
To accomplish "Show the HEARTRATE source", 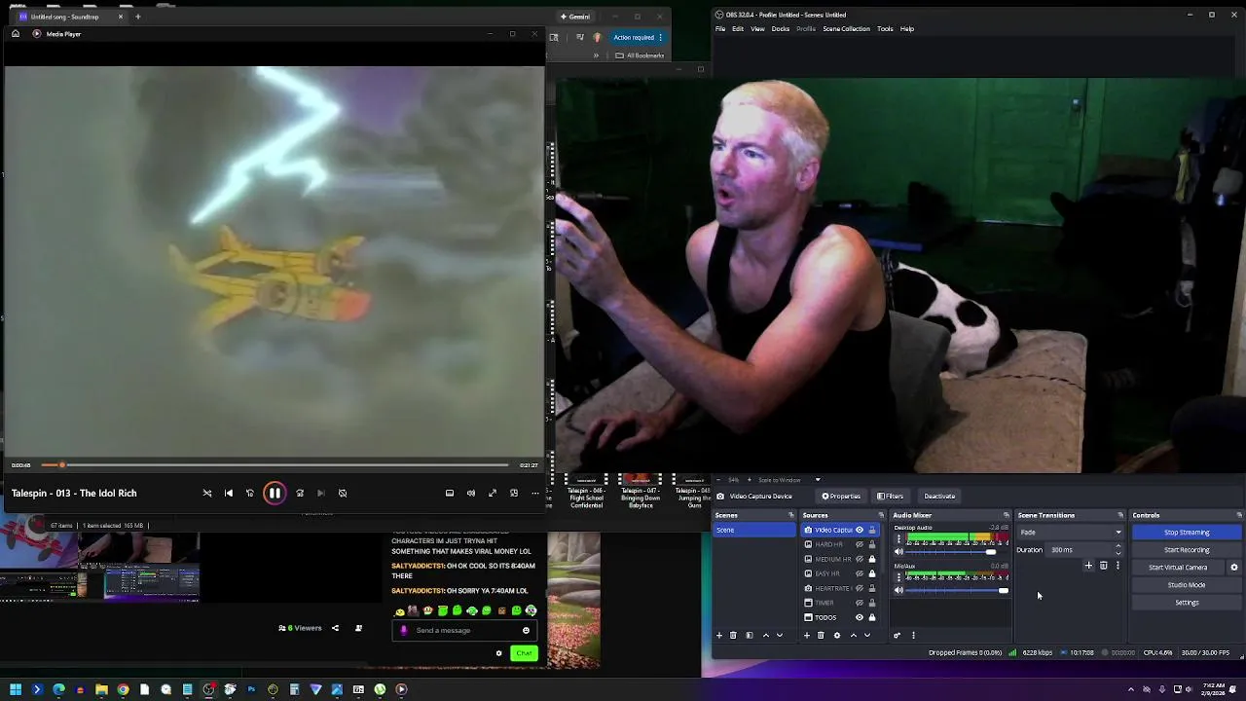I will tap(860, 588).
